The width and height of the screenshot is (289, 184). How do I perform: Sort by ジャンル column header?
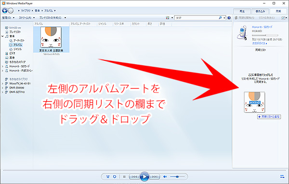click(x=105, y=24)
